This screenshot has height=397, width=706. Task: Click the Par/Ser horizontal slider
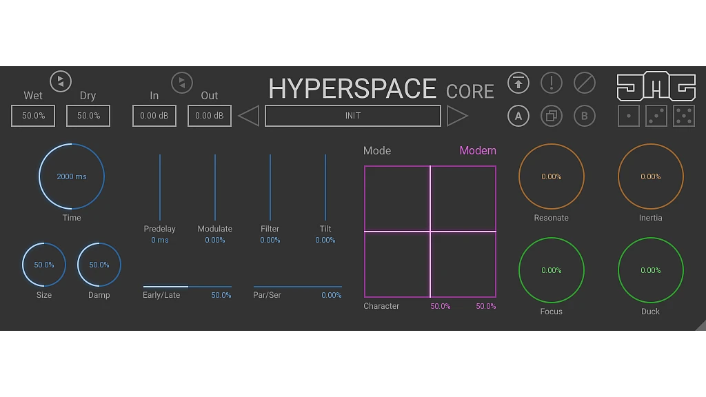[298, 286]
